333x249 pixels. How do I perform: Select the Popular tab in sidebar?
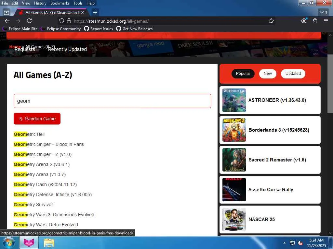(x=243, y=74)
